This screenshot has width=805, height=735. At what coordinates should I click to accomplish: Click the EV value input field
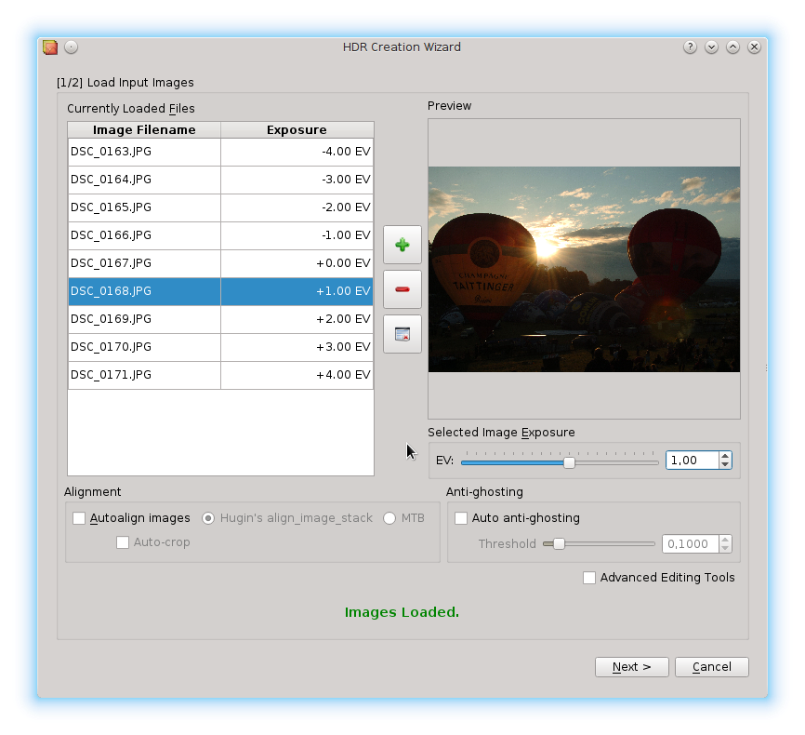692,460
